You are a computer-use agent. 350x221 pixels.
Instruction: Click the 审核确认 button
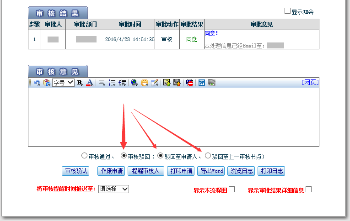[x=75, y=171]
